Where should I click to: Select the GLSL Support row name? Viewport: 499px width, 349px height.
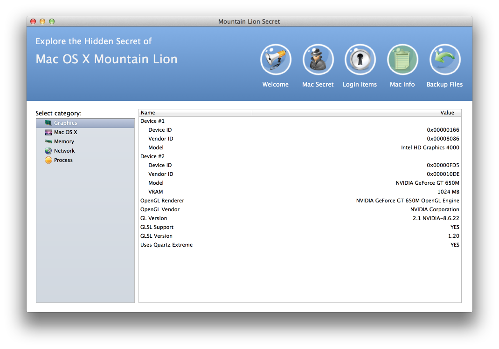click(157, 228)
